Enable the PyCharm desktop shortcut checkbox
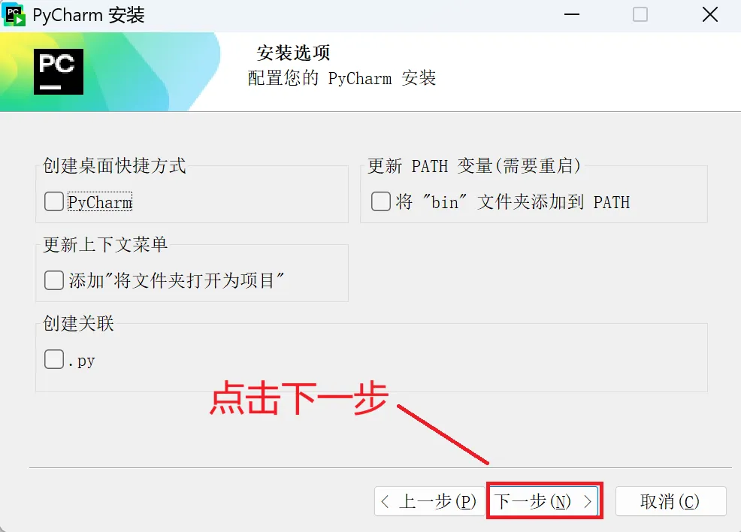This screenshot has height=532, width=741. click(x=54, y=201)
